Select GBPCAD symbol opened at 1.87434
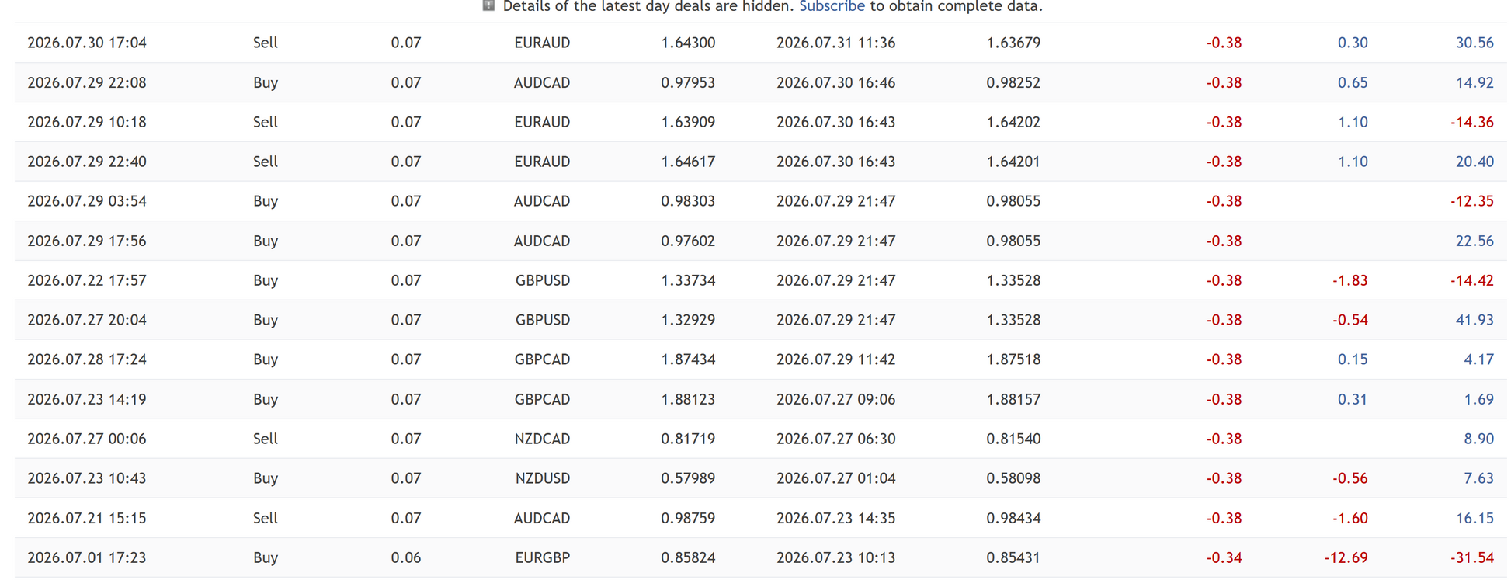The height and width of the screenshot is (587, 1511). pyautogui.click(x=542, y=359)
